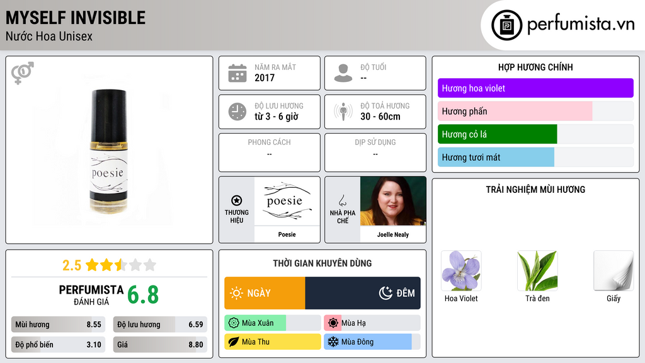Click the Đêm label in dark bar
The height and width of the screenshot is (363, 645).
406,293
